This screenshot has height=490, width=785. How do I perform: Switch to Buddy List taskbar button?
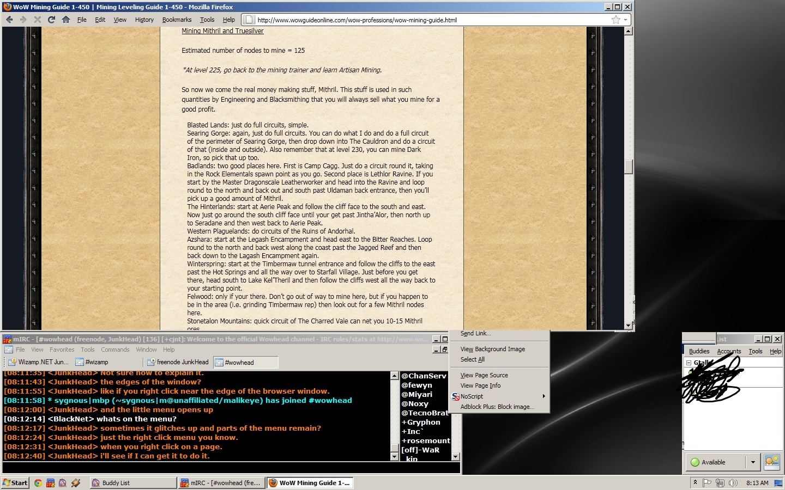(132, 483)
